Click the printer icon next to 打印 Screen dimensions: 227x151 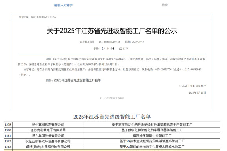(120, 49)
